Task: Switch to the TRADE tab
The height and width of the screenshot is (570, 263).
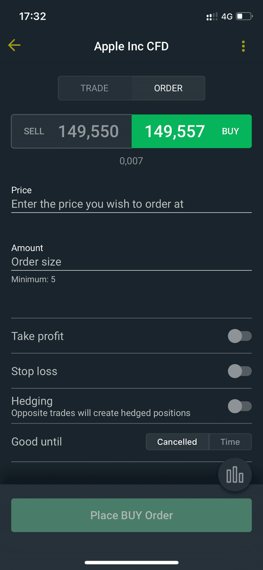Action: click(95, 88)
